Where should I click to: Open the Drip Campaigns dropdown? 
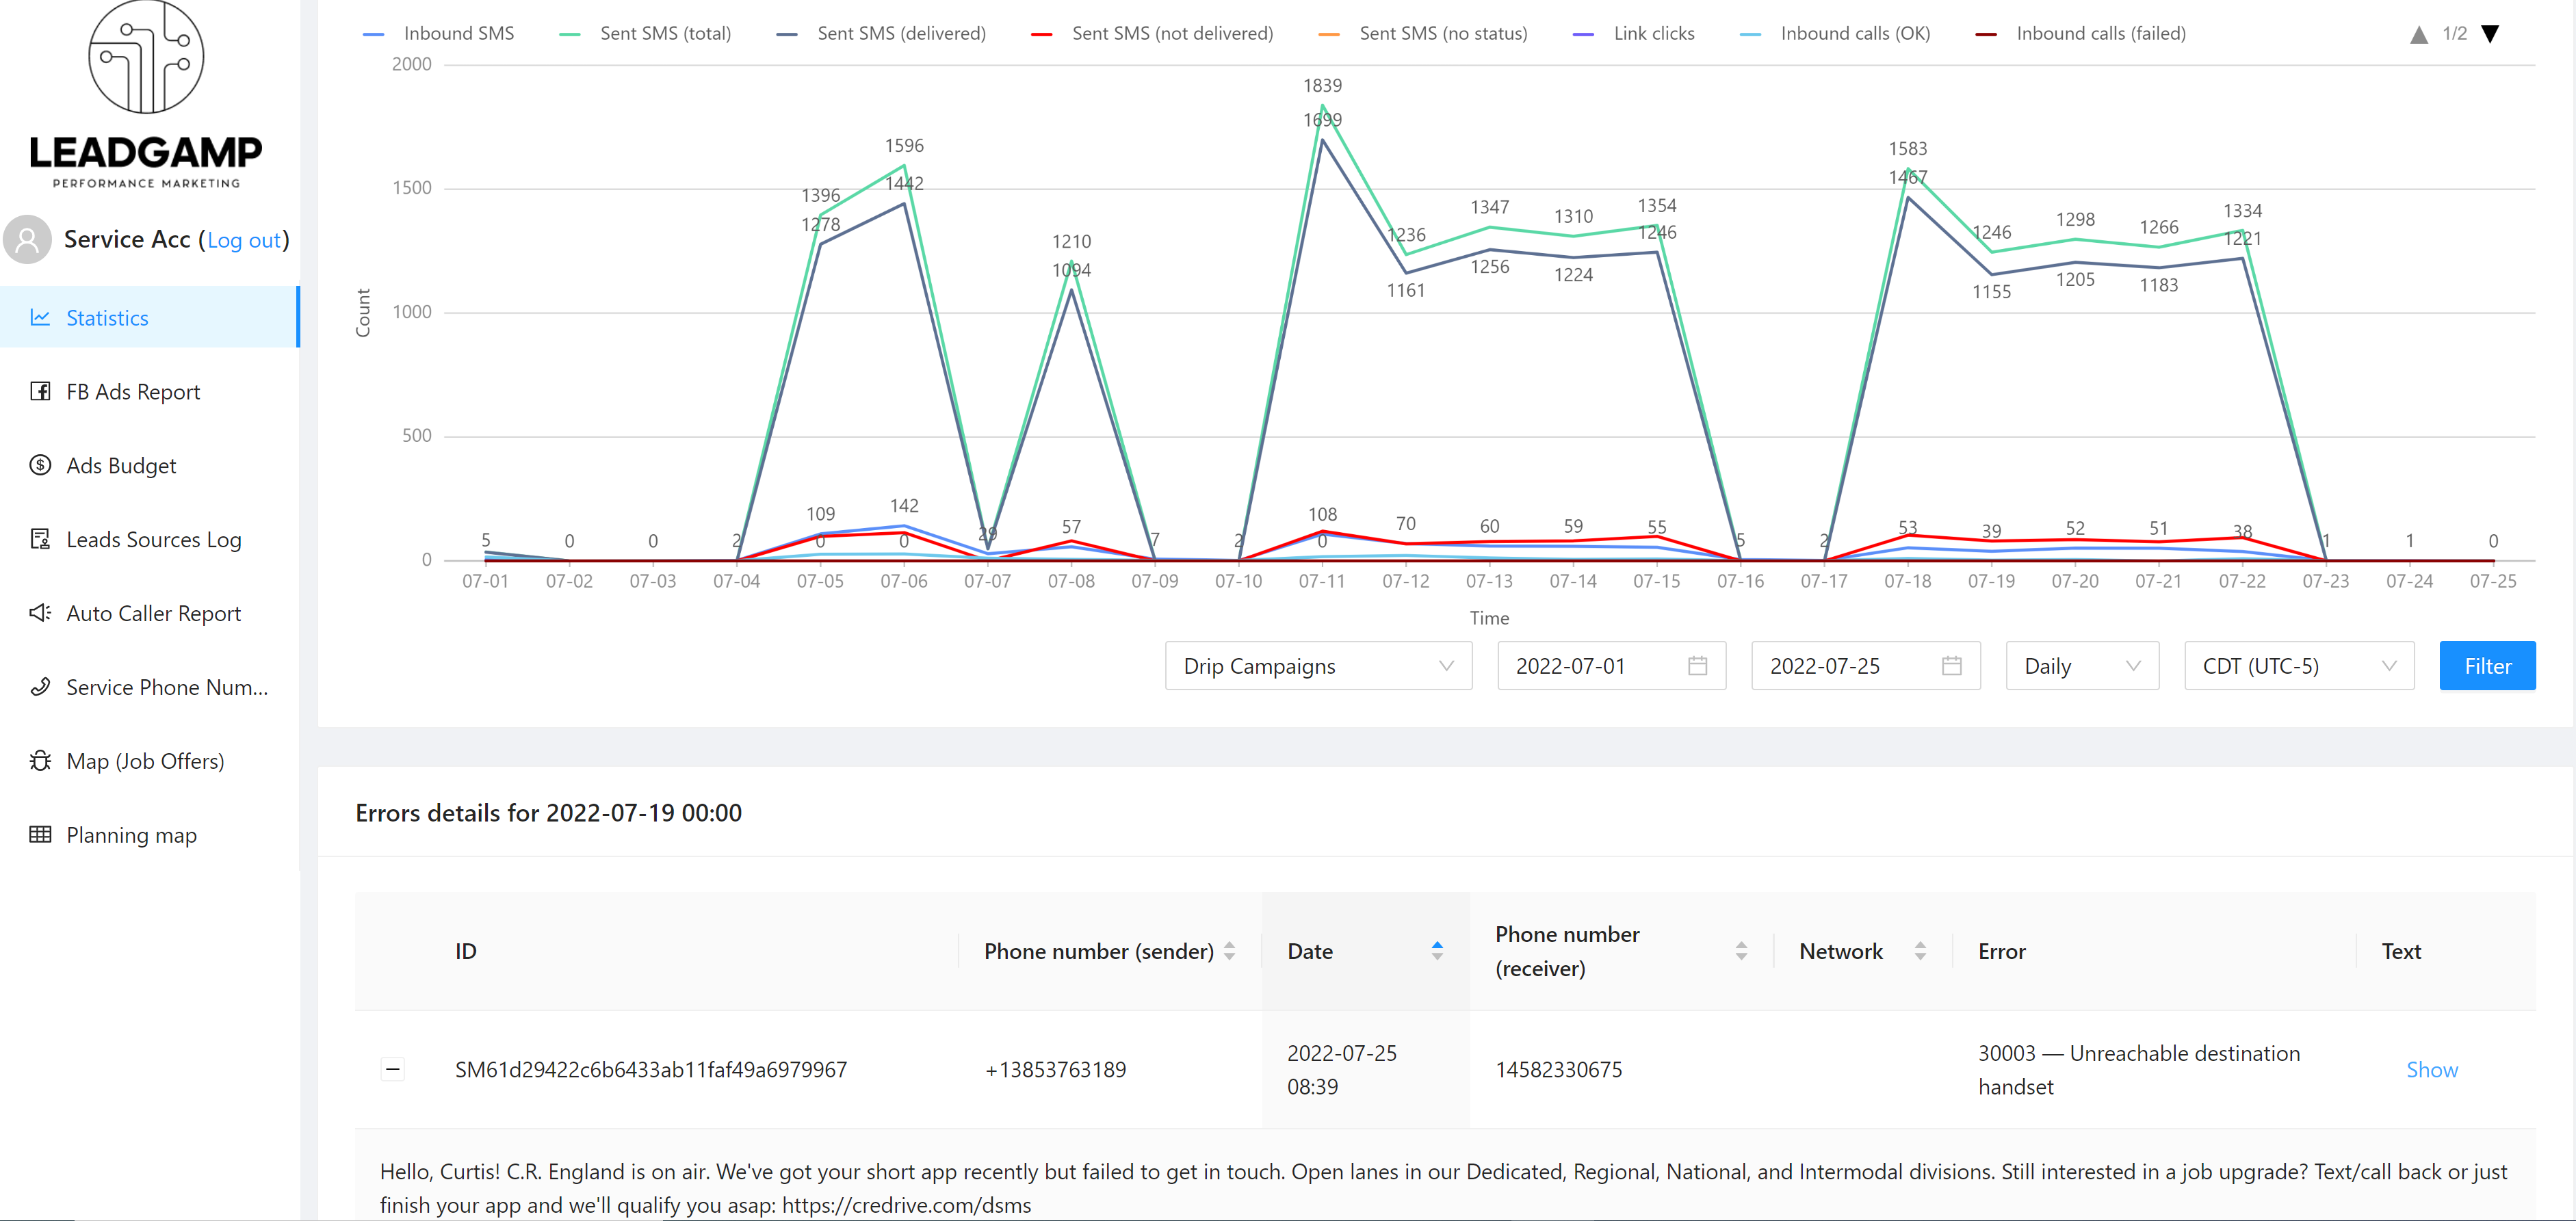(1317, 667)
